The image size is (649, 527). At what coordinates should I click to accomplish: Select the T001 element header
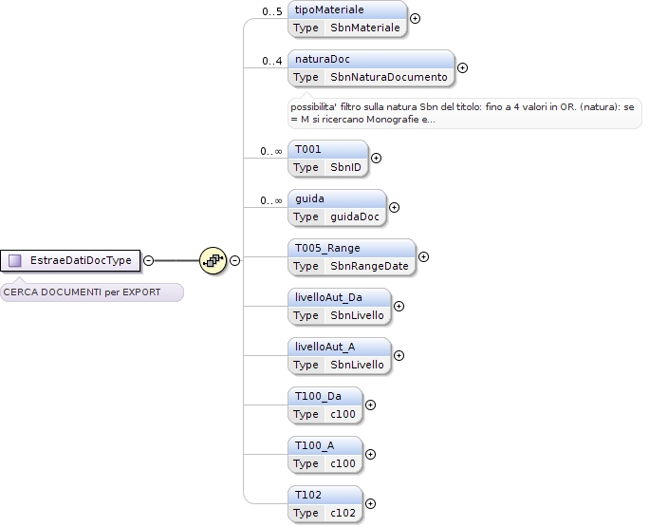click(x=327, y=149)
